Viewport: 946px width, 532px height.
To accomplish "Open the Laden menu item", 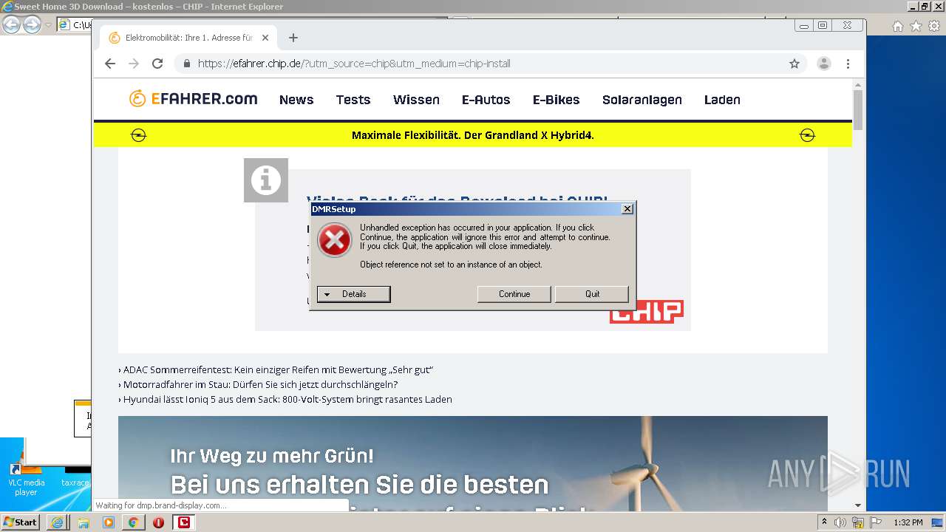I will (x=722, y=100).
